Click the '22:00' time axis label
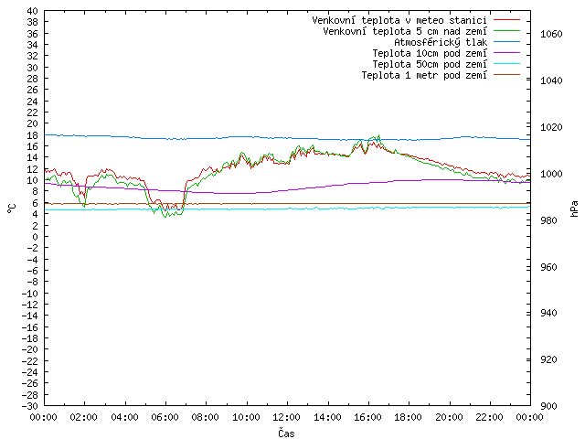Image resolution: width=585 pixels, height=439 pixels. click(x=489, y=417)
